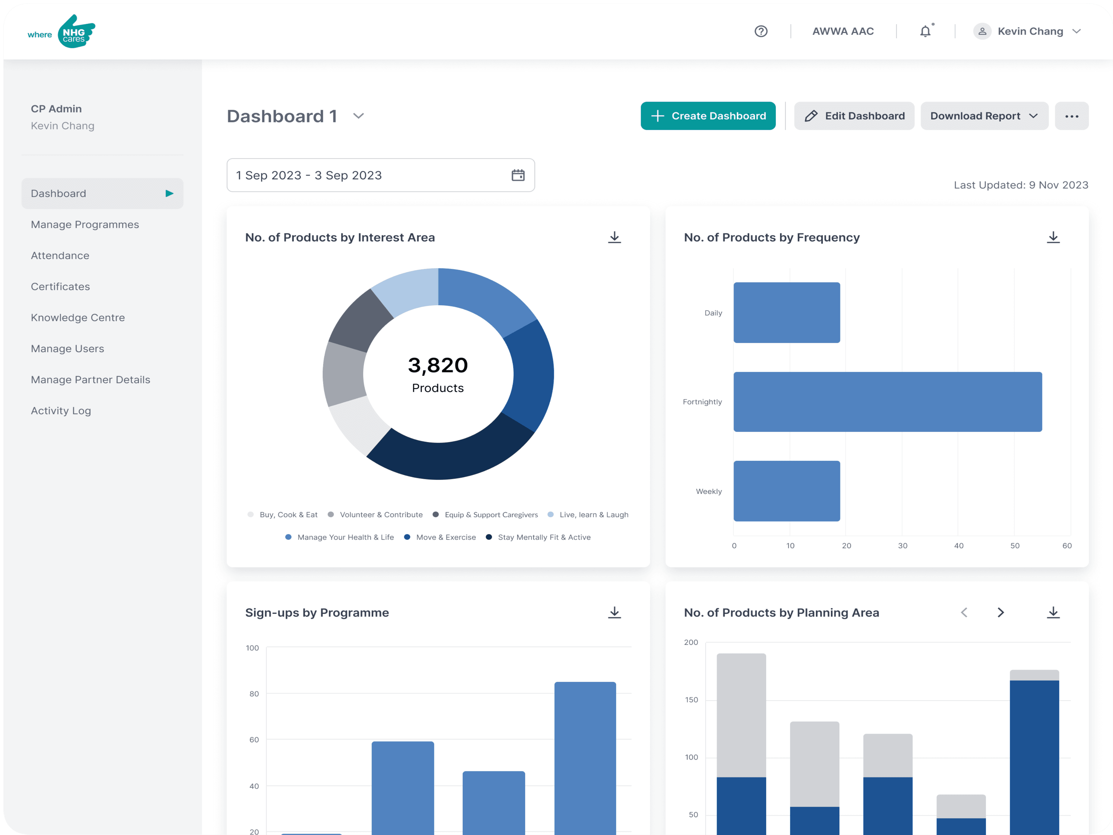The width and height of the screenshot is (1113, 835).
Task: Click the 3,820 Products total in donut
Action: pyautogui.click(x=438, y=375)
